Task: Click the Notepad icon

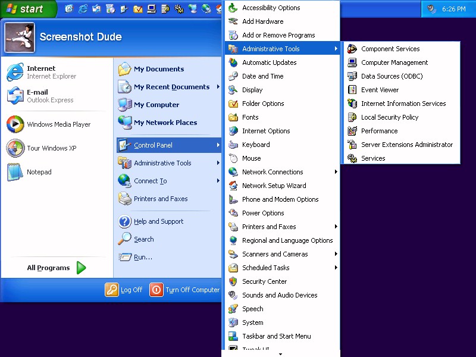Action: [15, 172]
